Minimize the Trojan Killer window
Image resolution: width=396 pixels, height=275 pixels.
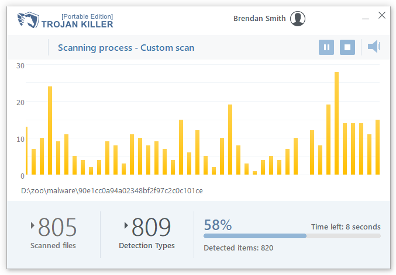(366, 19)
